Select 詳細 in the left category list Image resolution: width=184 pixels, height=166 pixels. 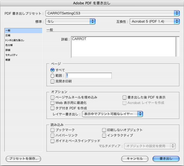23,50
